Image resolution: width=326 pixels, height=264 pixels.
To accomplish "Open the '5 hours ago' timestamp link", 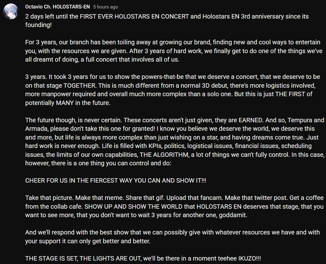I will [x=106, y=7].
